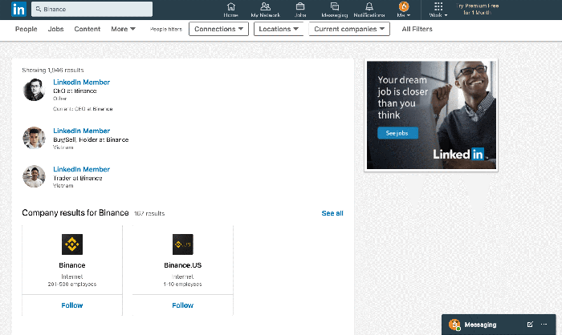
Task: See all company results
Action: click(x=332, y=213)
